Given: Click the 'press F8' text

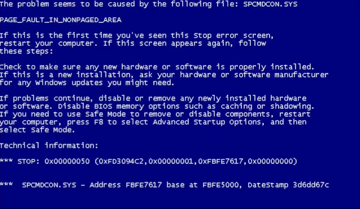Looking at the screenshot, I should [85, 122].
